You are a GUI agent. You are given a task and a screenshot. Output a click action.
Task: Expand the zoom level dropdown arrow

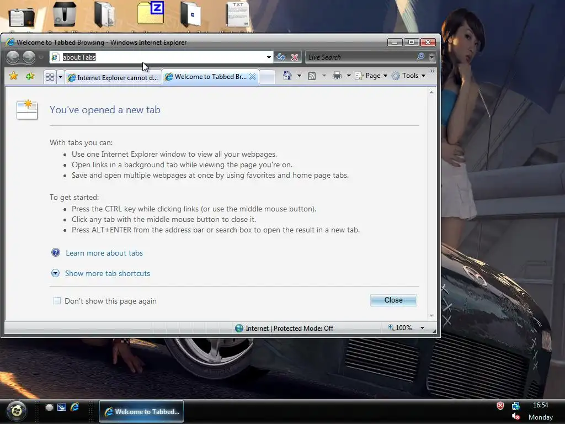422,328
